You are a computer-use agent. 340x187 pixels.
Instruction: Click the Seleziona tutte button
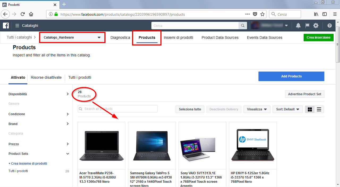tap(190, 109)
